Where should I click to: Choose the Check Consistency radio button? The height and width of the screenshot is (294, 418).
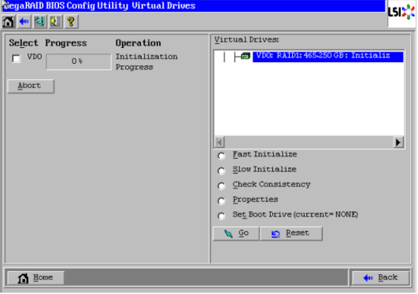coord(221,186)
